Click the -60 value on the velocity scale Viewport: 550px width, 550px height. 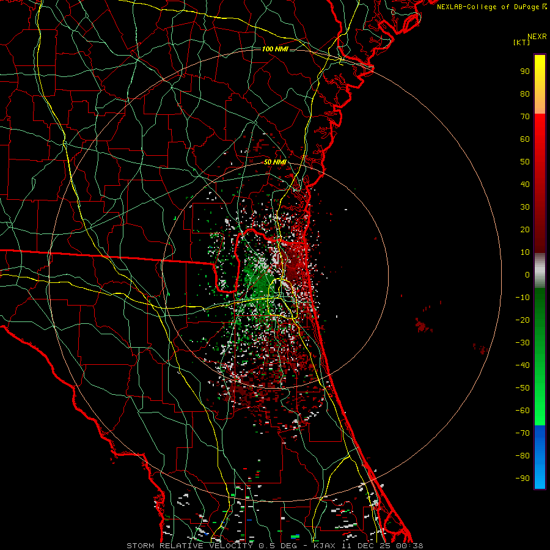522,411
